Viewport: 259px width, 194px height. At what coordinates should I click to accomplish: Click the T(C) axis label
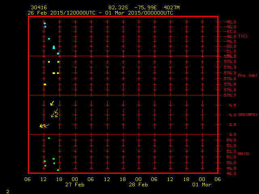click(x=243, y=36)
